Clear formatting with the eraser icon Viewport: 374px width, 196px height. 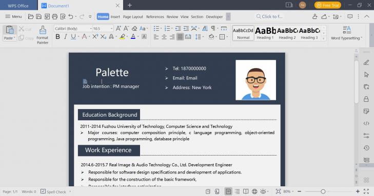pos(134,29)
